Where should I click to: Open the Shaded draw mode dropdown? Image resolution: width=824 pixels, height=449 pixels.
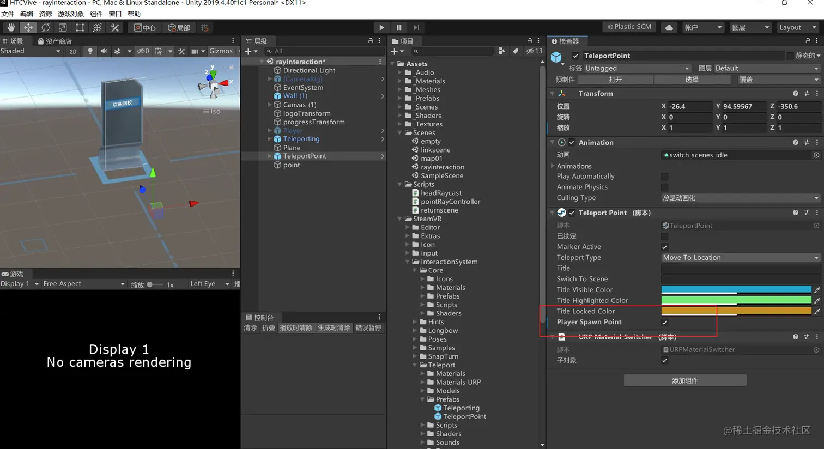pos(31,51)
